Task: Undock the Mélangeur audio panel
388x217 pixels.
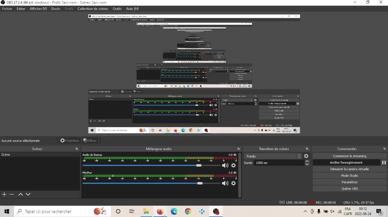Action: pos(238,149)
